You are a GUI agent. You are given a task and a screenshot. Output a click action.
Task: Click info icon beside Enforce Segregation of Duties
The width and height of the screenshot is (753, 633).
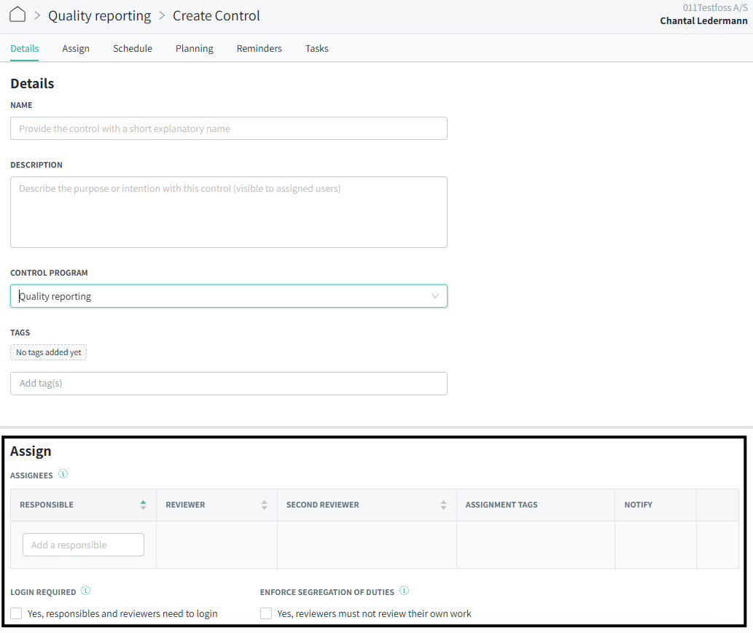[405, 591]
